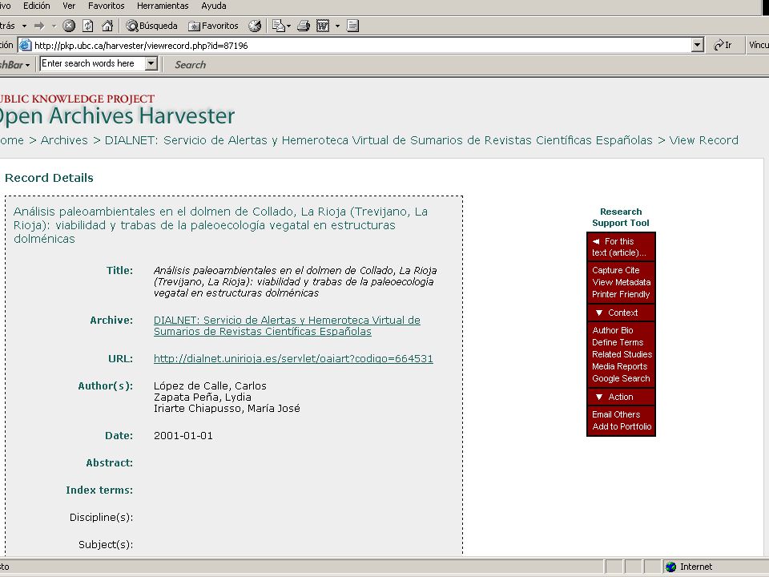Screen dimensions: 769x577
Task: Click the Print toolbar icon
Action: [x=304, y=26]
